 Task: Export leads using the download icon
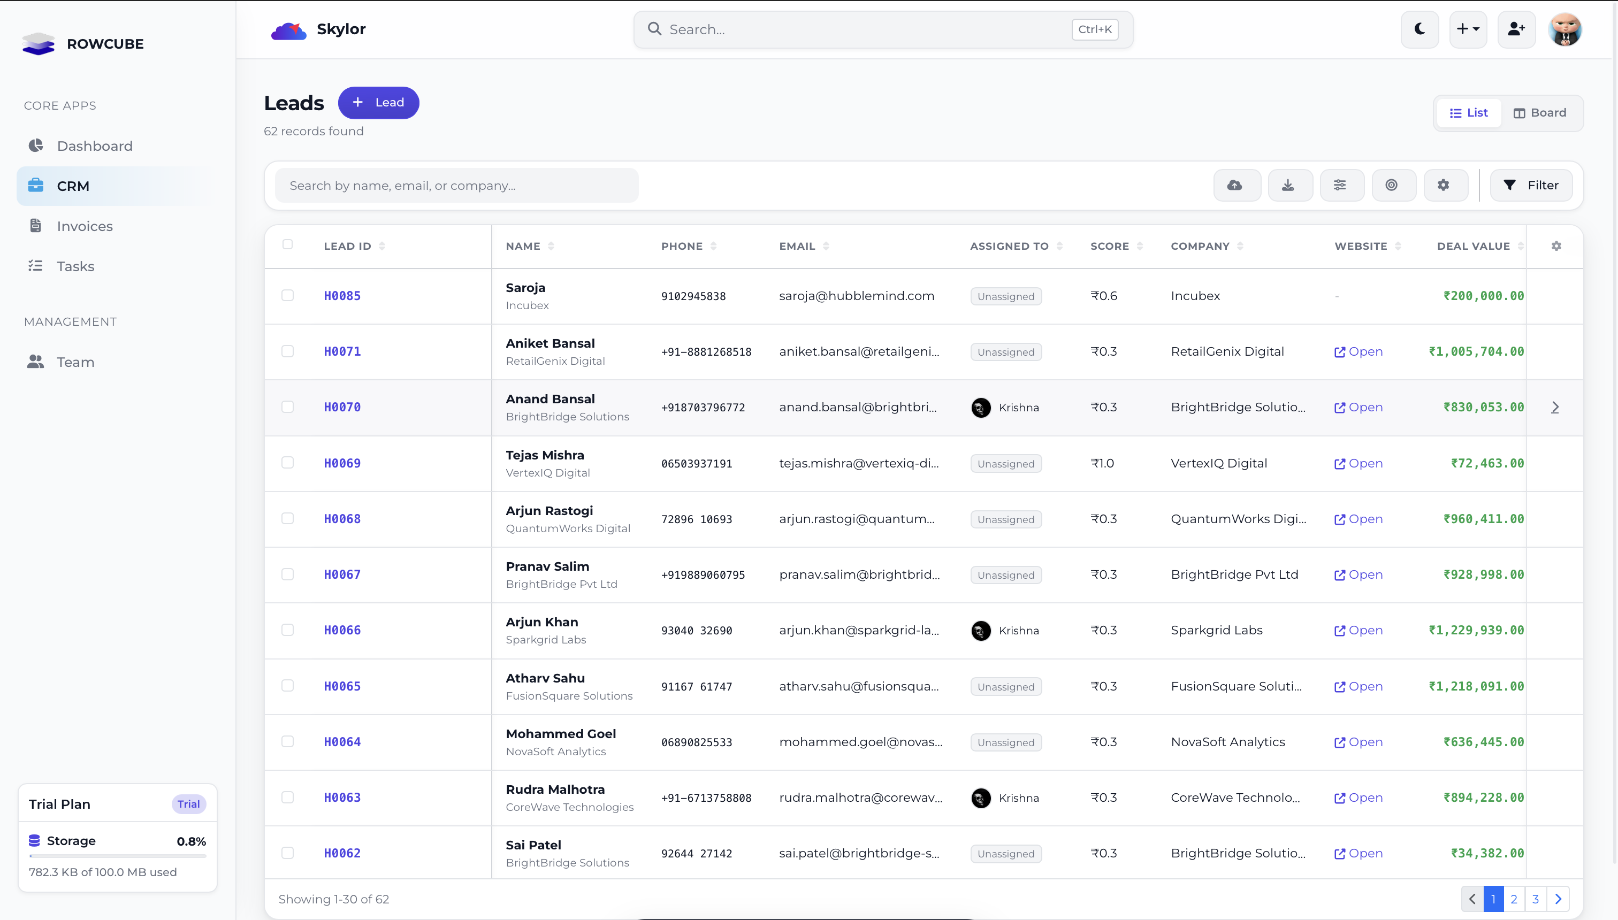pyautogui.click(x=1289, y=185)
